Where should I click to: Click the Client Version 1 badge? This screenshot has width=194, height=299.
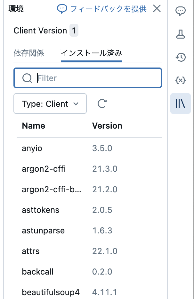click(x=74, y=31)
